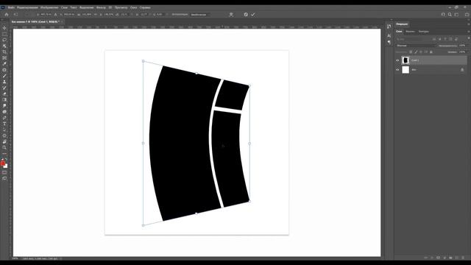Open Редактирование menu
The width and height of the screenshot is (471, 265).
[27, 7]
